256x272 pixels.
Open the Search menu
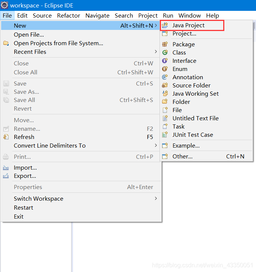[x=124, y=16]
